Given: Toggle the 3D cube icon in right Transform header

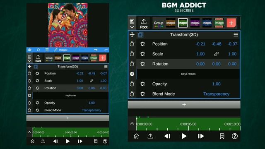Looking at the screenshot, I should (x=140, y=35).
